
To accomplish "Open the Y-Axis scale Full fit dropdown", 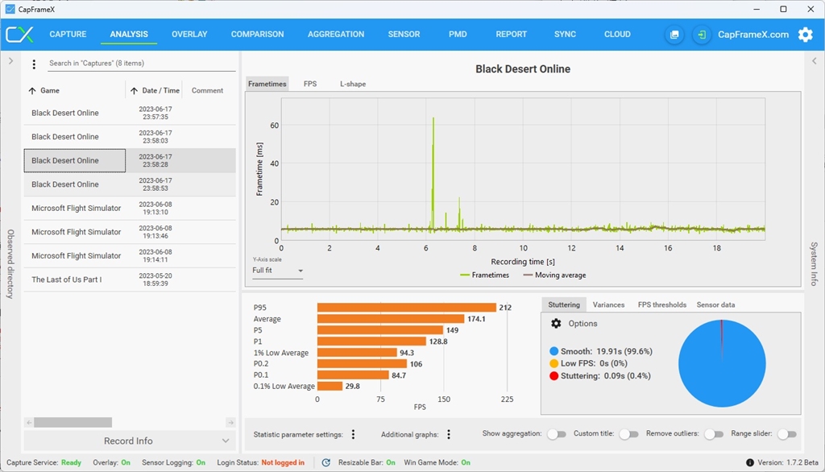I will [277, 271].
